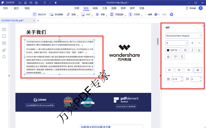Image resolution: width=206 pixels, height=128 pixels.
Task: Toggle italic text formatting
Action: click(192, 50)
